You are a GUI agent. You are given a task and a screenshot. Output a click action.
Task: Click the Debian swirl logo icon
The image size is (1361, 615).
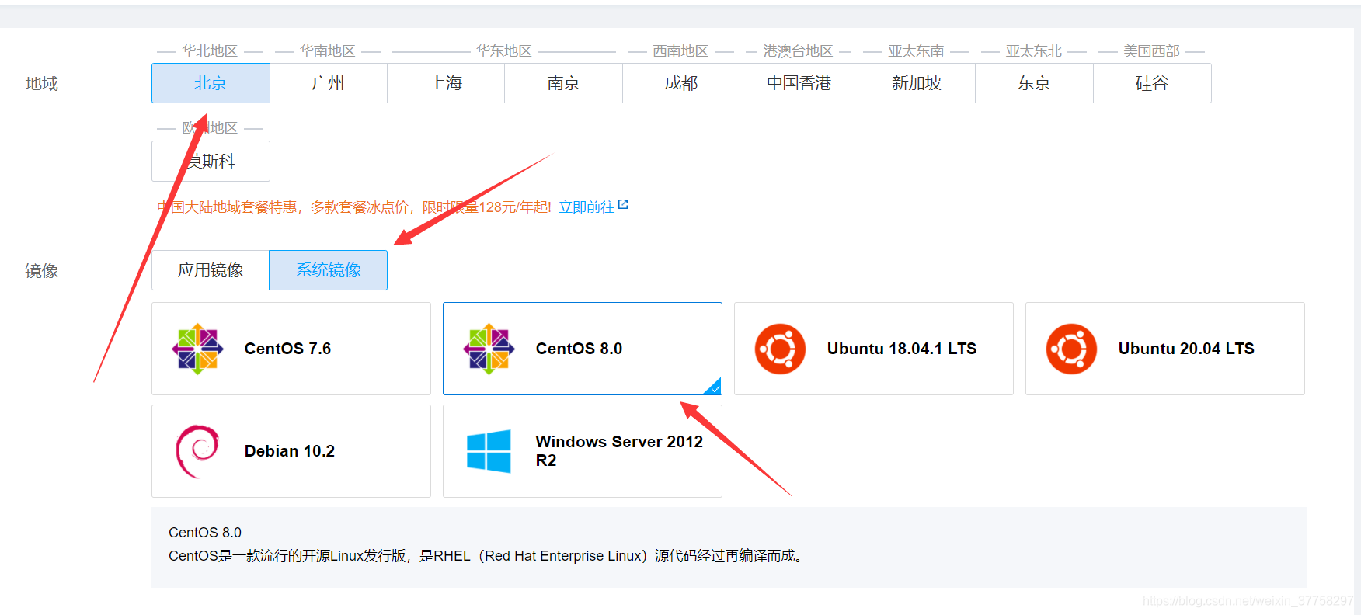197,451
